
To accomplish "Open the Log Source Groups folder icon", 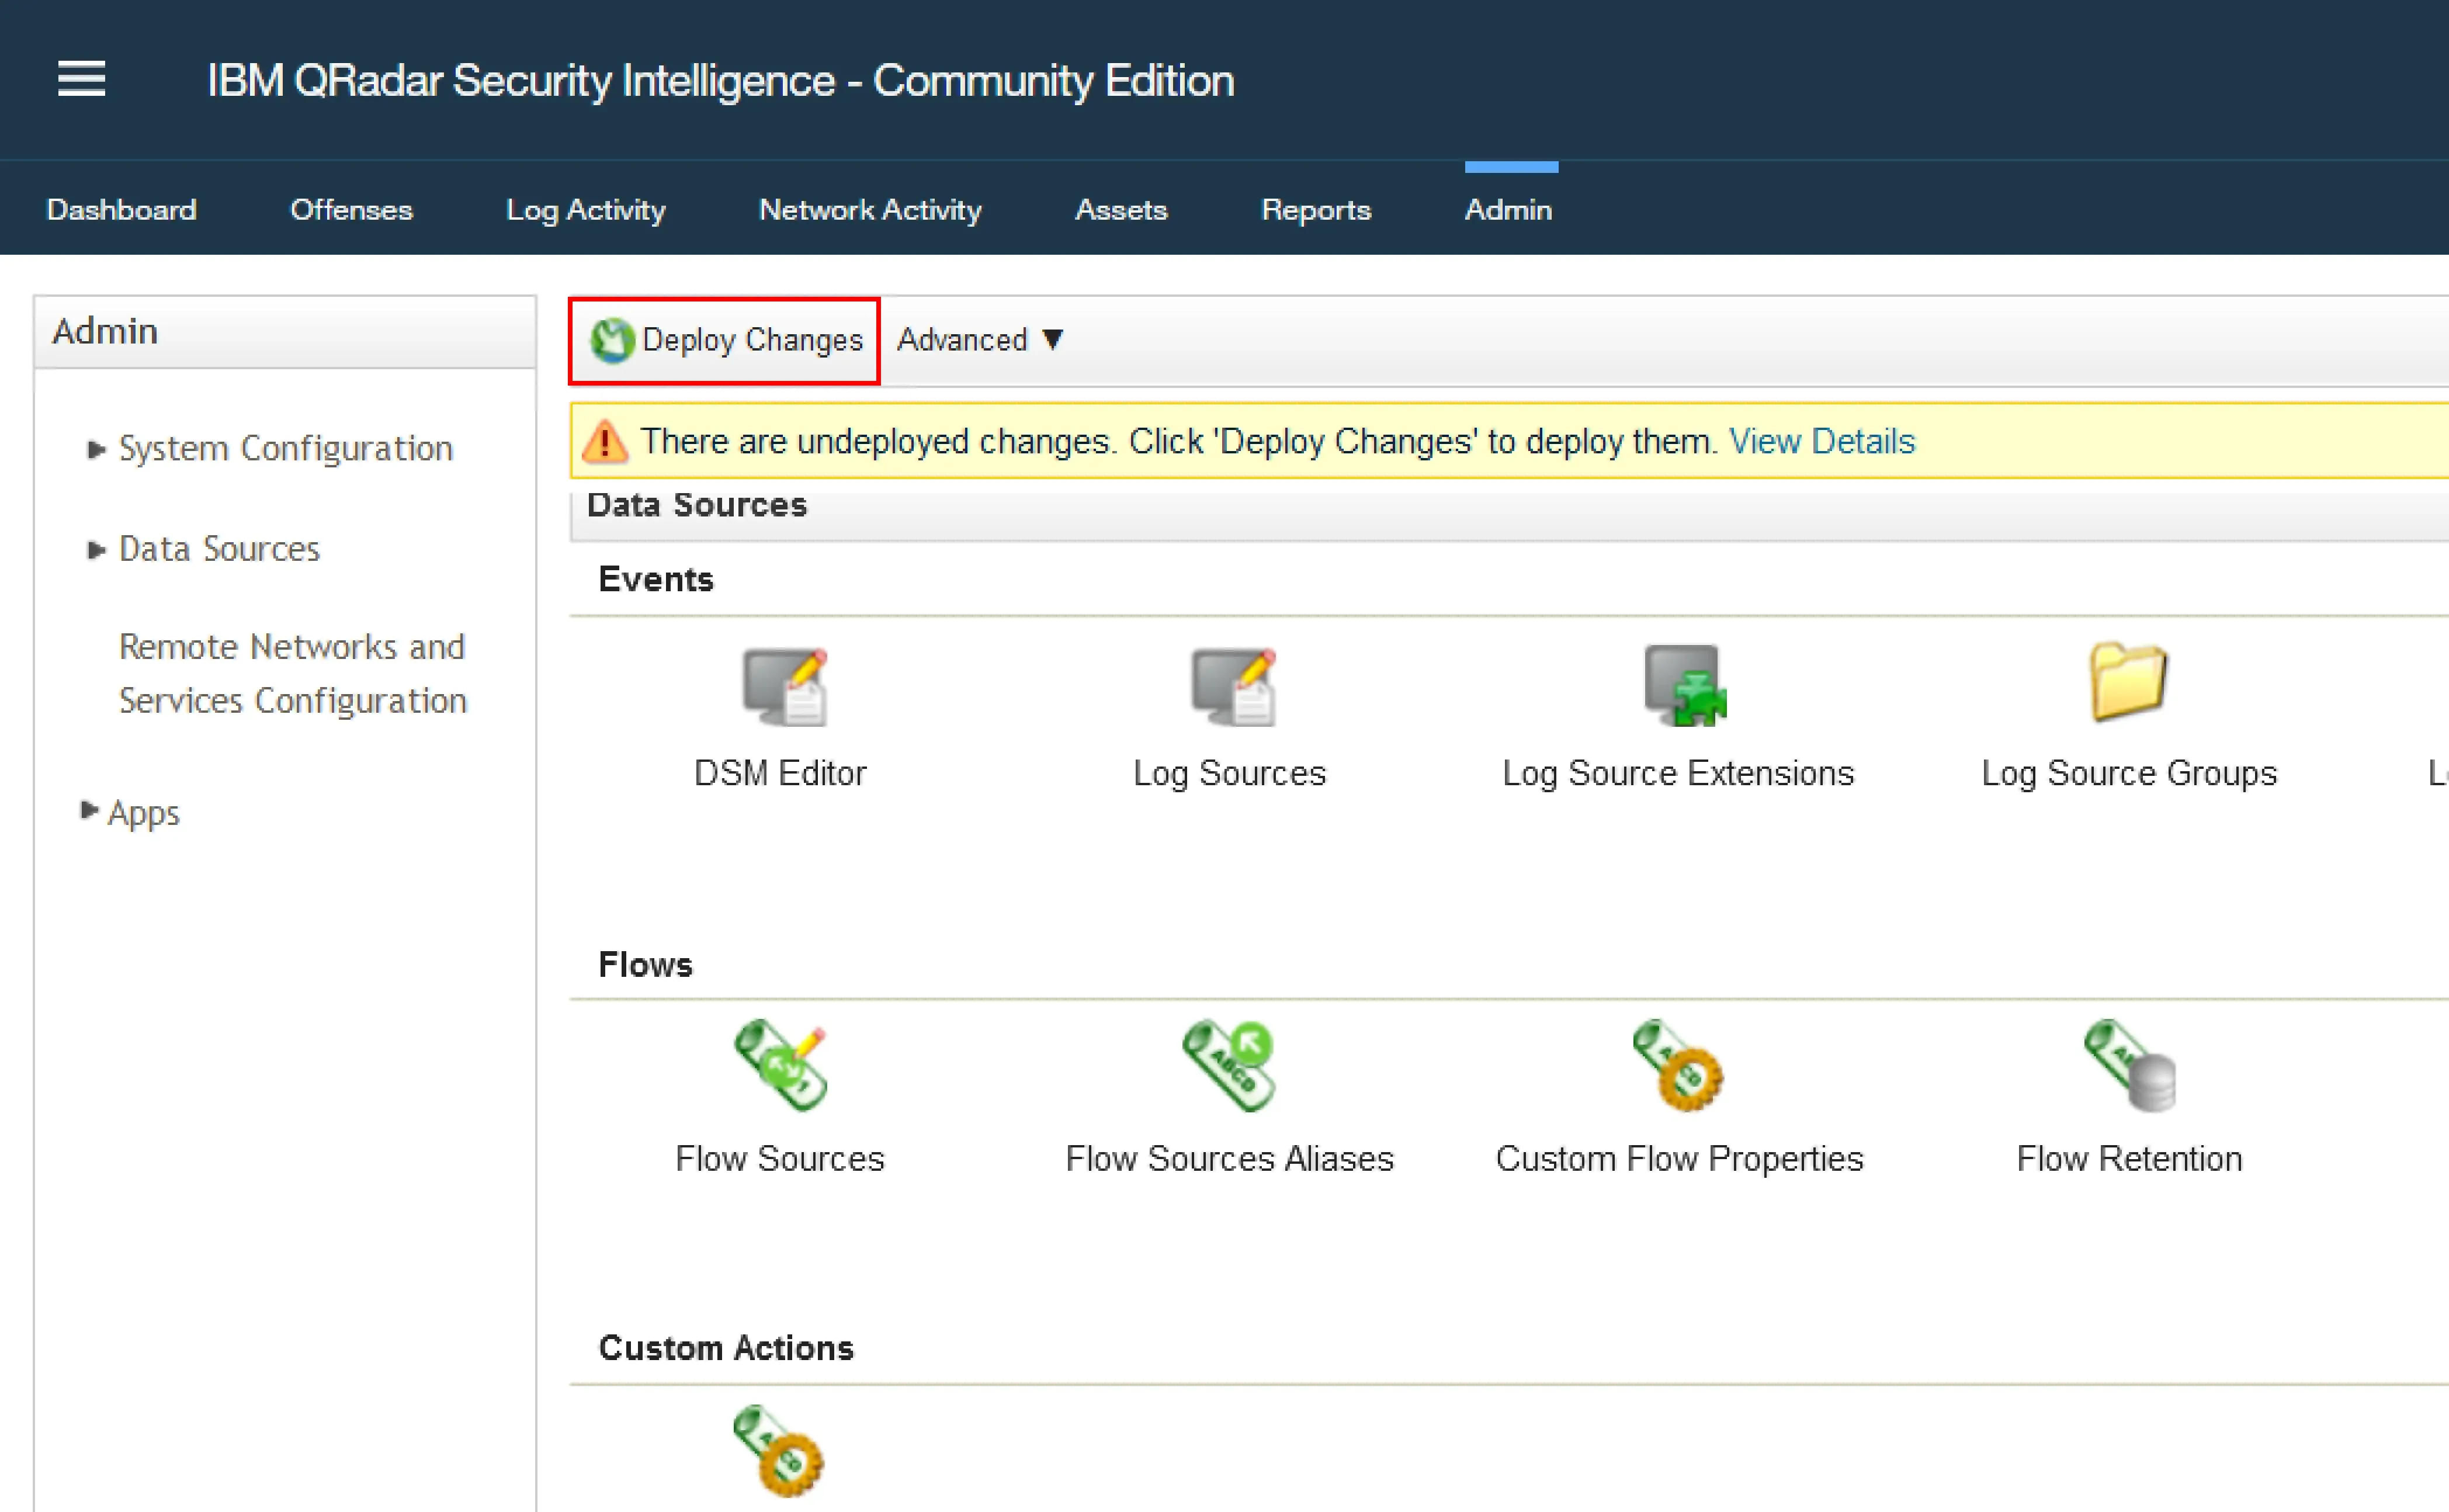I will tap(2128, 681).
